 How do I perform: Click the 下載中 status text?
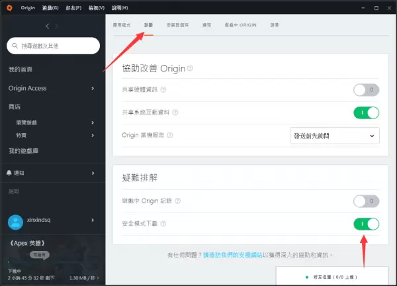(15, 271)
